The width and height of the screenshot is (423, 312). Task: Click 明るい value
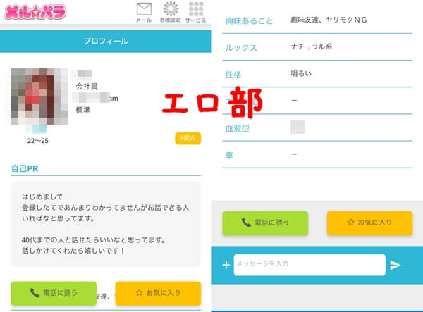click(301, 73)
